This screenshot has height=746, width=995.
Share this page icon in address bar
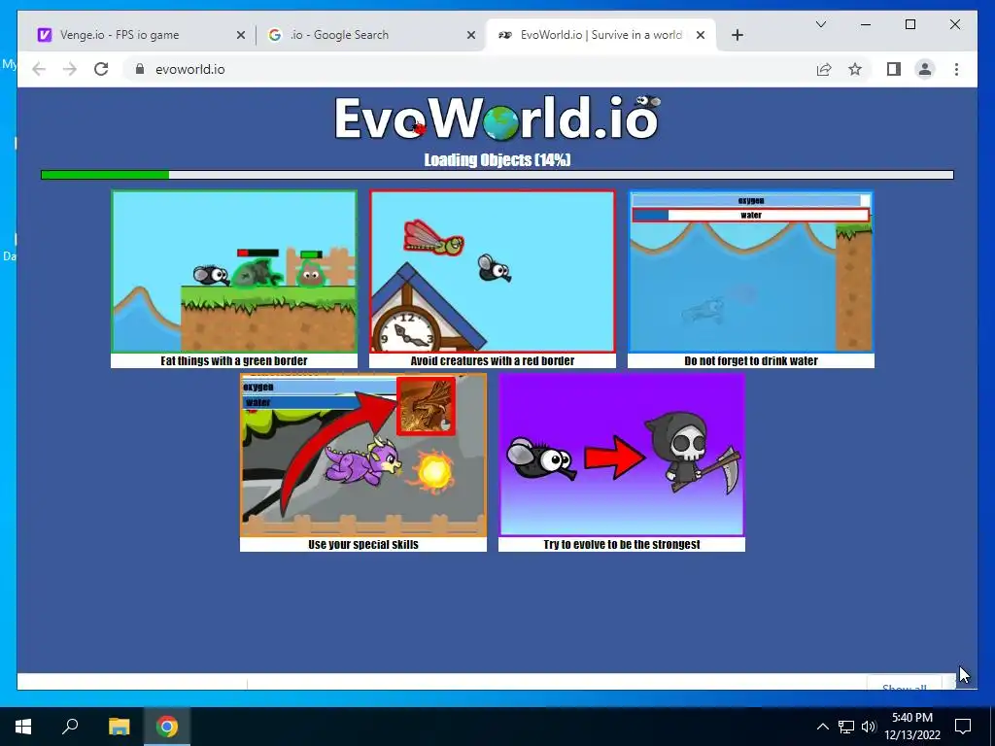pos(824,69)
